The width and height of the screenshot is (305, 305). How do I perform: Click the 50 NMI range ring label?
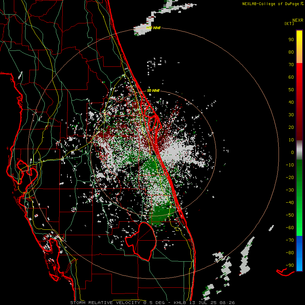[153, 90]
